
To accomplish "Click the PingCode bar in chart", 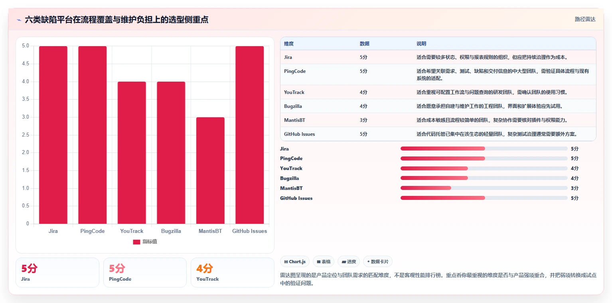I will pyautogui.click(x=93, y=135).
